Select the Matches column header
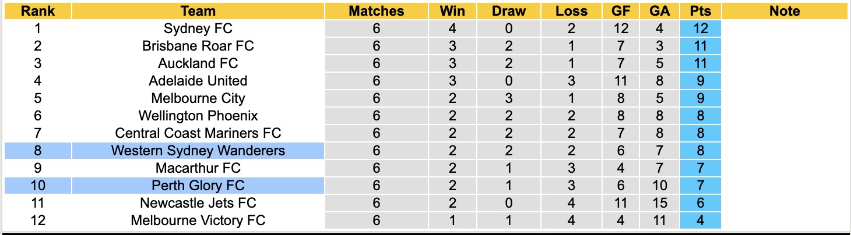The image size is (851, 235). pos(376,11)
